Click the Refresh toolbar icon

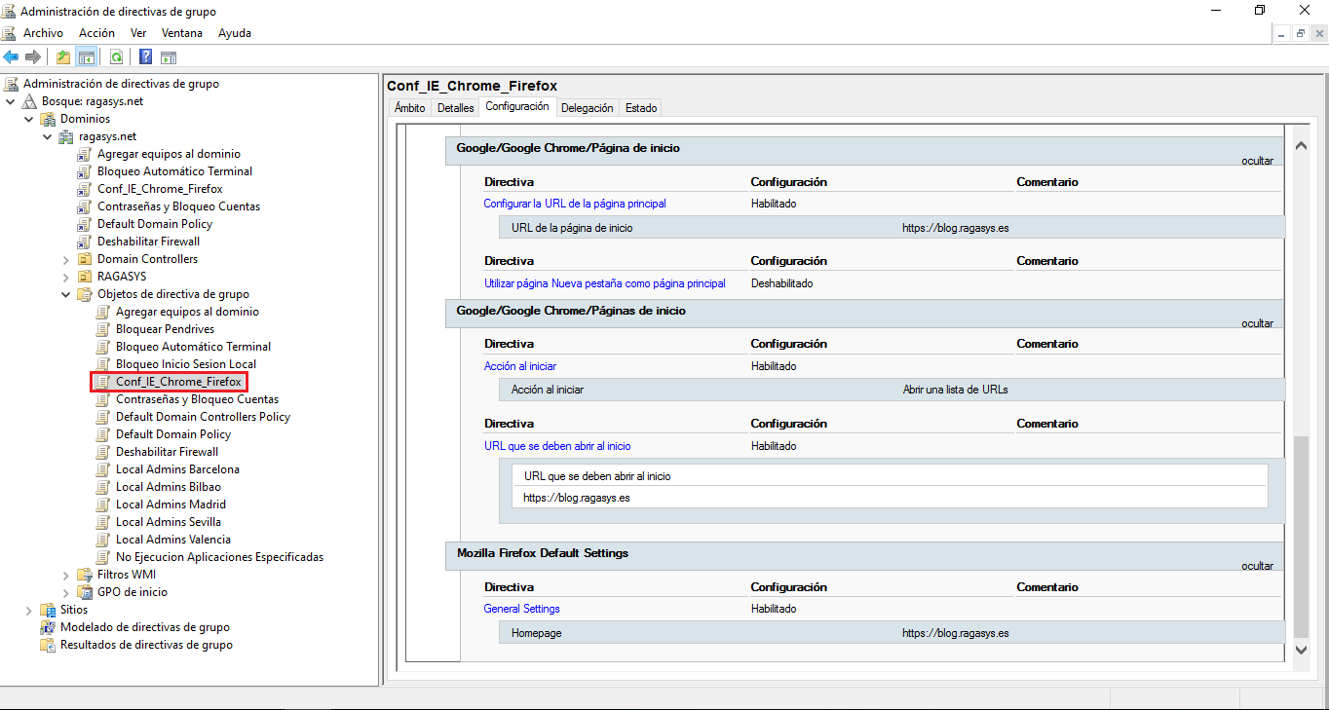[x=116, y=56]
